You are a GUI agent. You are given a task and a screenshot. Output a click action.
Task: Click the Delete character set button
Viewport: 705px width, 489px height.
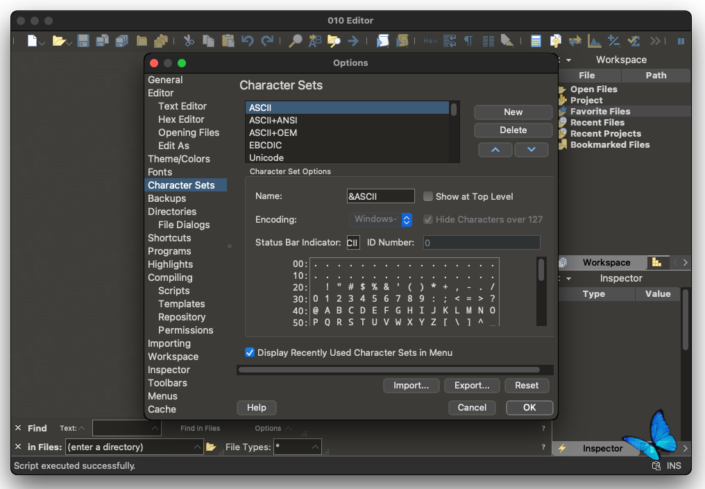pyautogui.click(x=513, y=130)
